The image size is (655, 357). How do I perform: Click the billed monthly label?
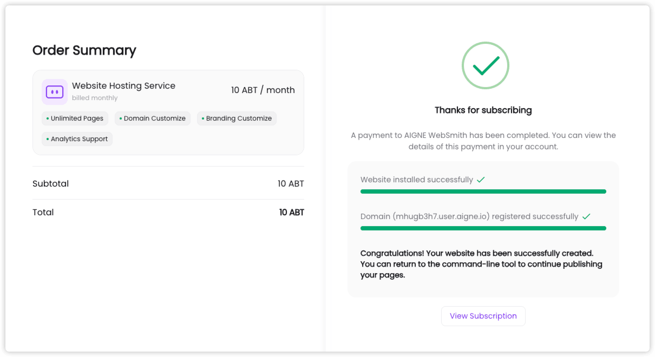click(x=95, y=97)
